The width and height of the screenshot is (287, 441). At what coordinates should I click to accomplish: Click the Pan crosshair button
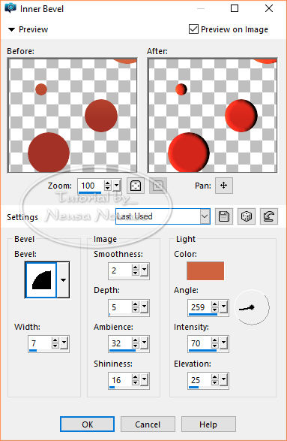(224, 186)
